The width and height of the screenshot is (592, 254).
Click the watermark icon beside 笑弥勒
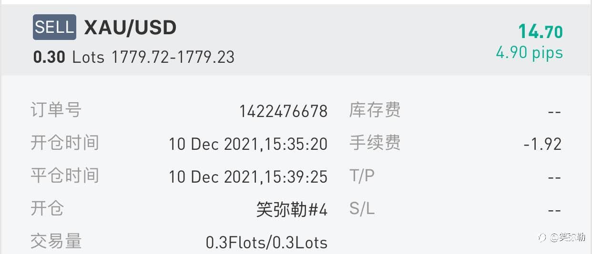542,237
